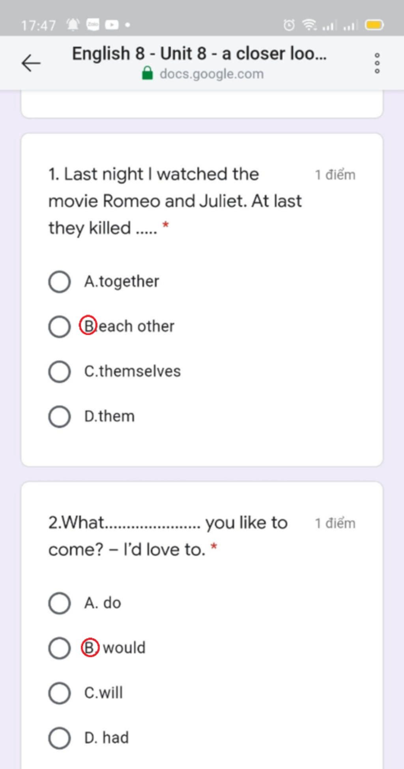The image size is (404, 769).
Task: Tap the page title English 8 - Unit 8
Action: tap(199, 53)
